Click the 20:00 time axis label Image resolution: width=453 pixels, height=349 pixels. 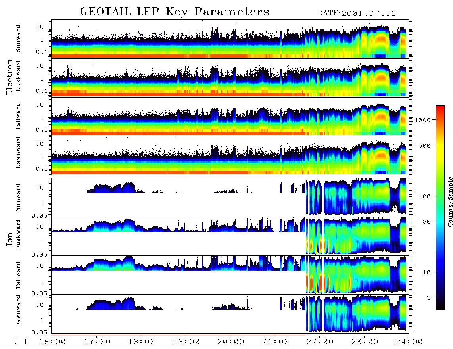(x=231, y=342)
